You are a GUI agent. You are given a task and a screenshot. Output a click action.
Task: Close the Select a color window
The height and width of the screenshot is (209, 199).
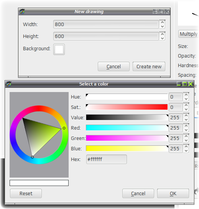pyautogui.click(x=191, y=84)
